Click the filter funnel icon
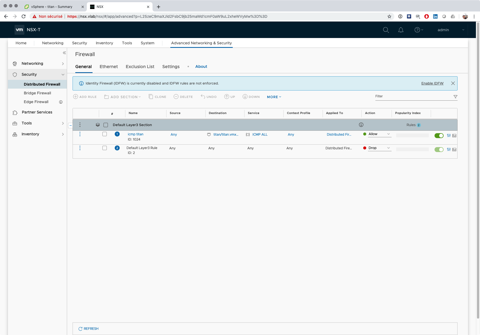 pyautogui.click(x=455, y=97)
